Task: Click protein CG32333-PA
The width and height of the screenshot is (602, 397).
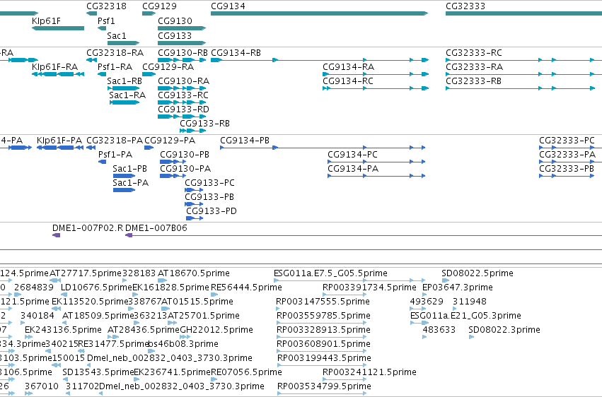Action: coord(570,162)
